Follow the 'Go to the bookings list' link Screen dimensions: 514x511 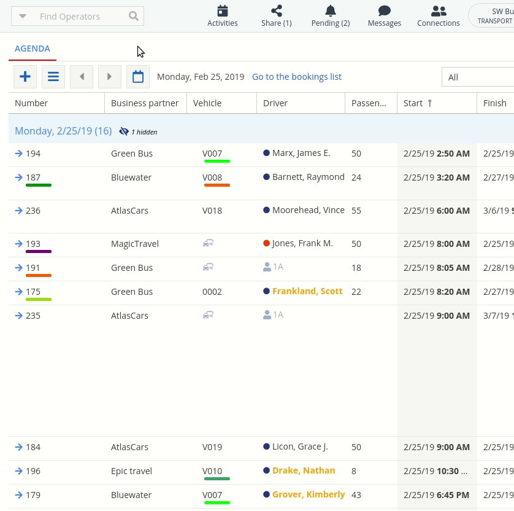tap(297, 77)
